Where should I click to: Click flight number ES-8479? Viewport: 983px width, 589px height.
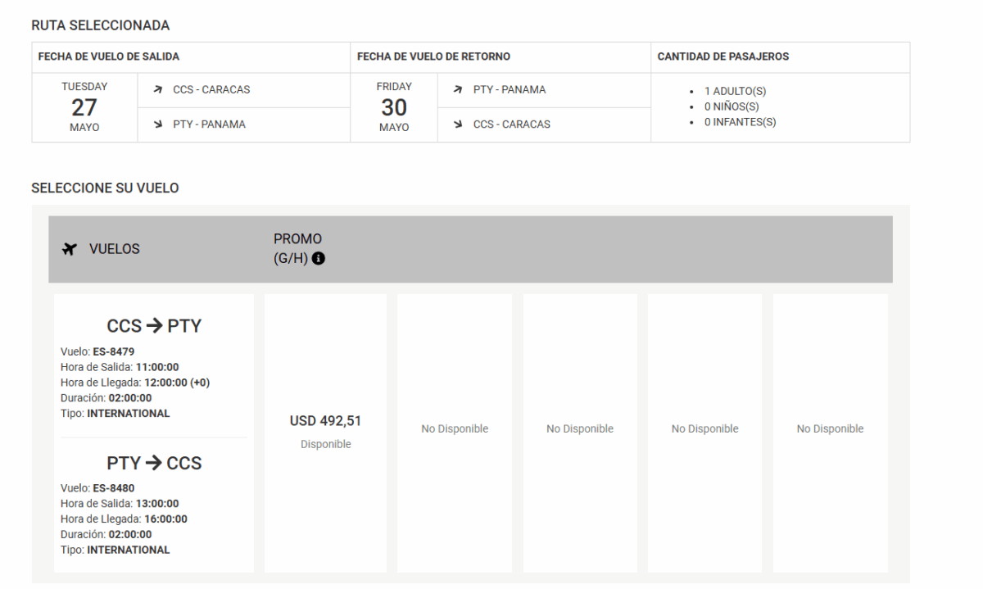pyautogui.click(x=113, y=351)
